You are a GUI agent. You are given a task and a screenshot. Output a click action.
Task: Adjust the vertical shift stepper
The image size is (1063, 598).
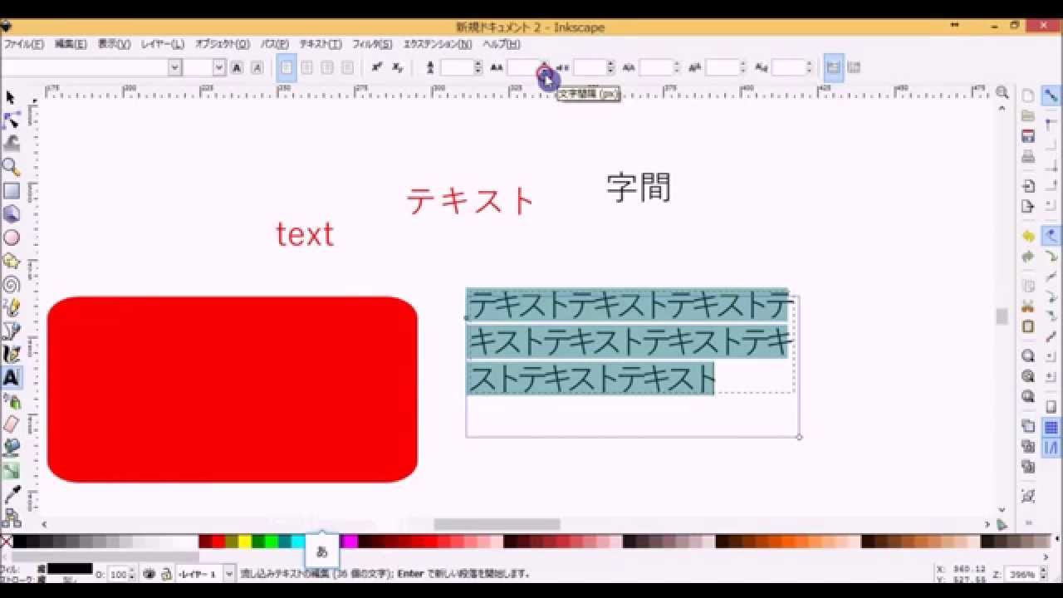click(743, 68)
